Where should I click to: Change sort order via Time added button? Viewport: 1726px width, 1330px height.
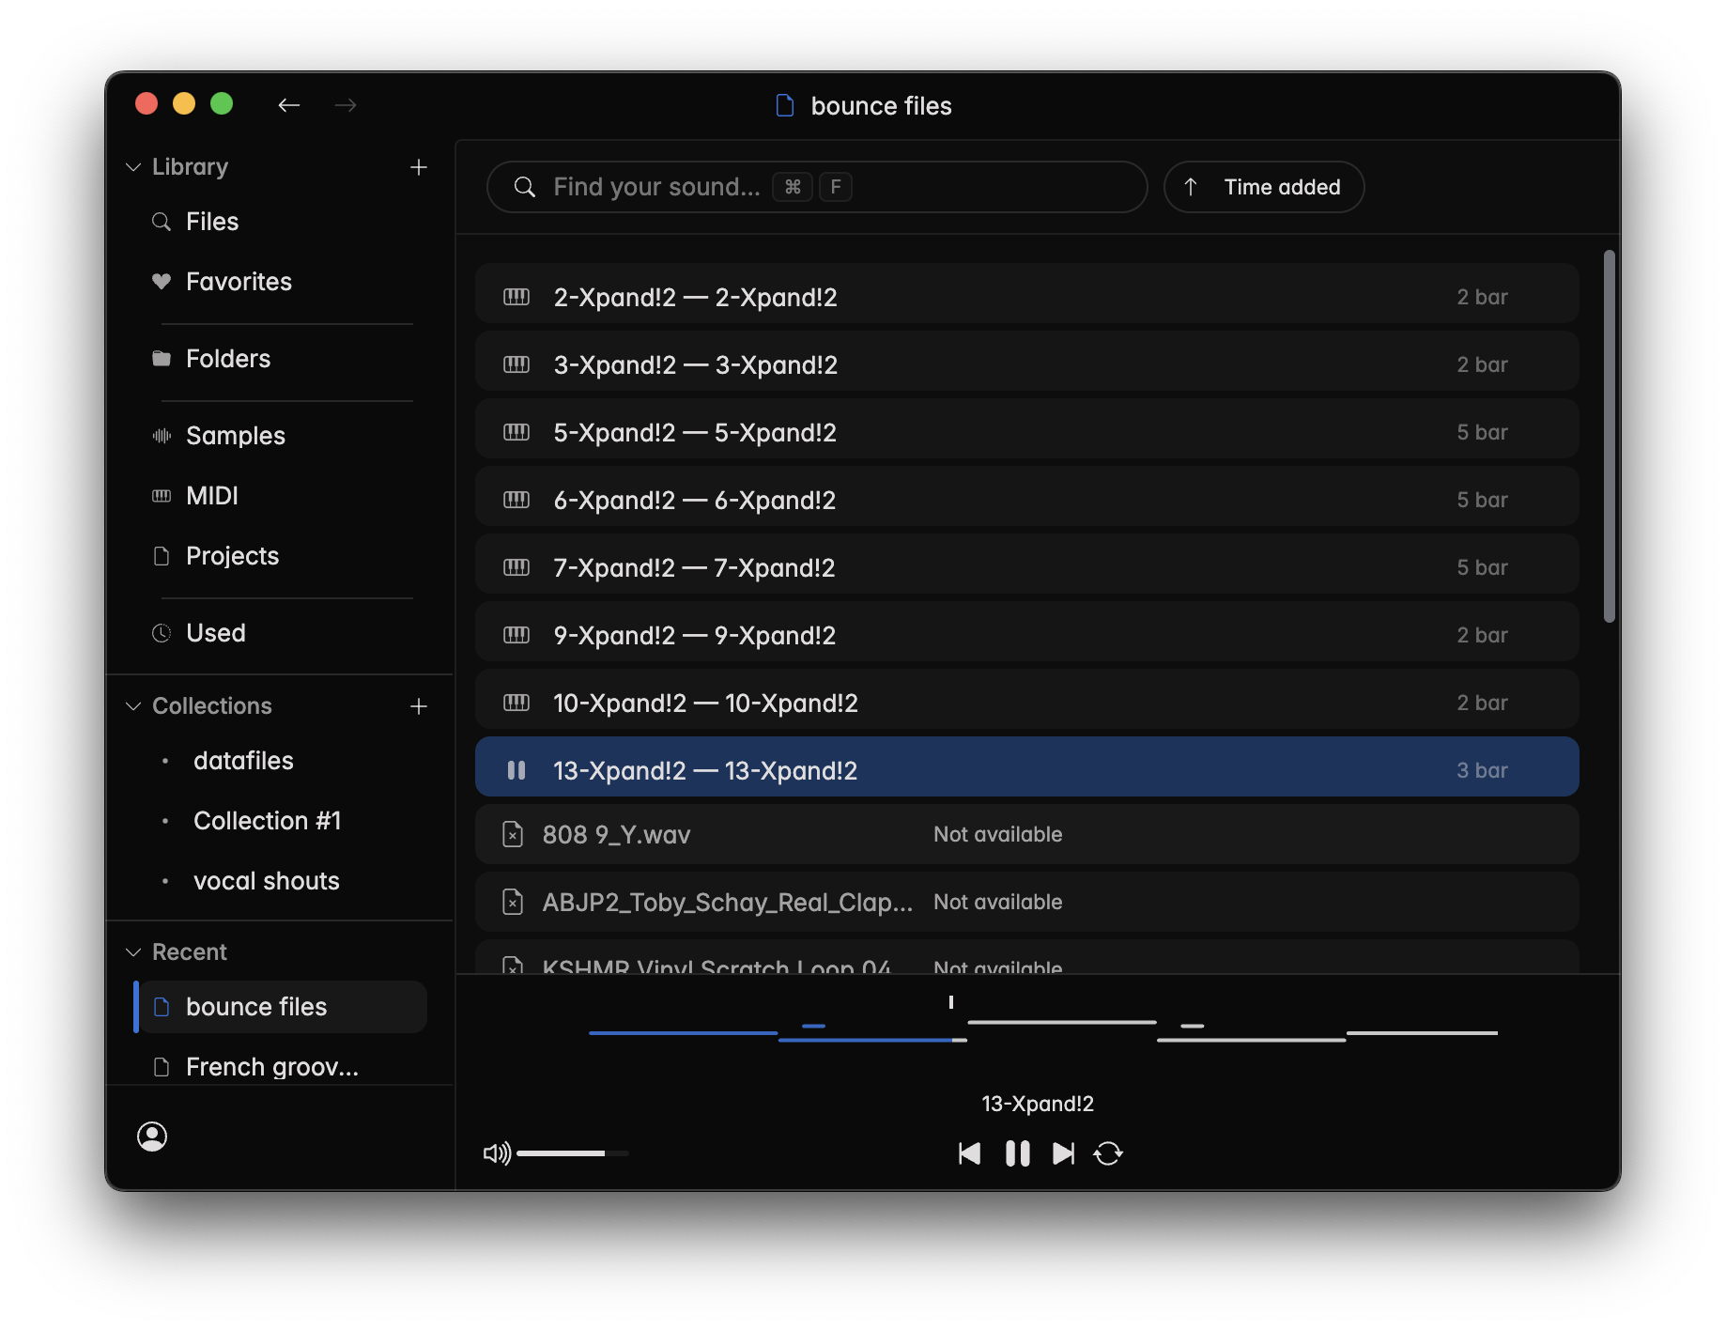pyautogui.click(x=1263, y=187)
